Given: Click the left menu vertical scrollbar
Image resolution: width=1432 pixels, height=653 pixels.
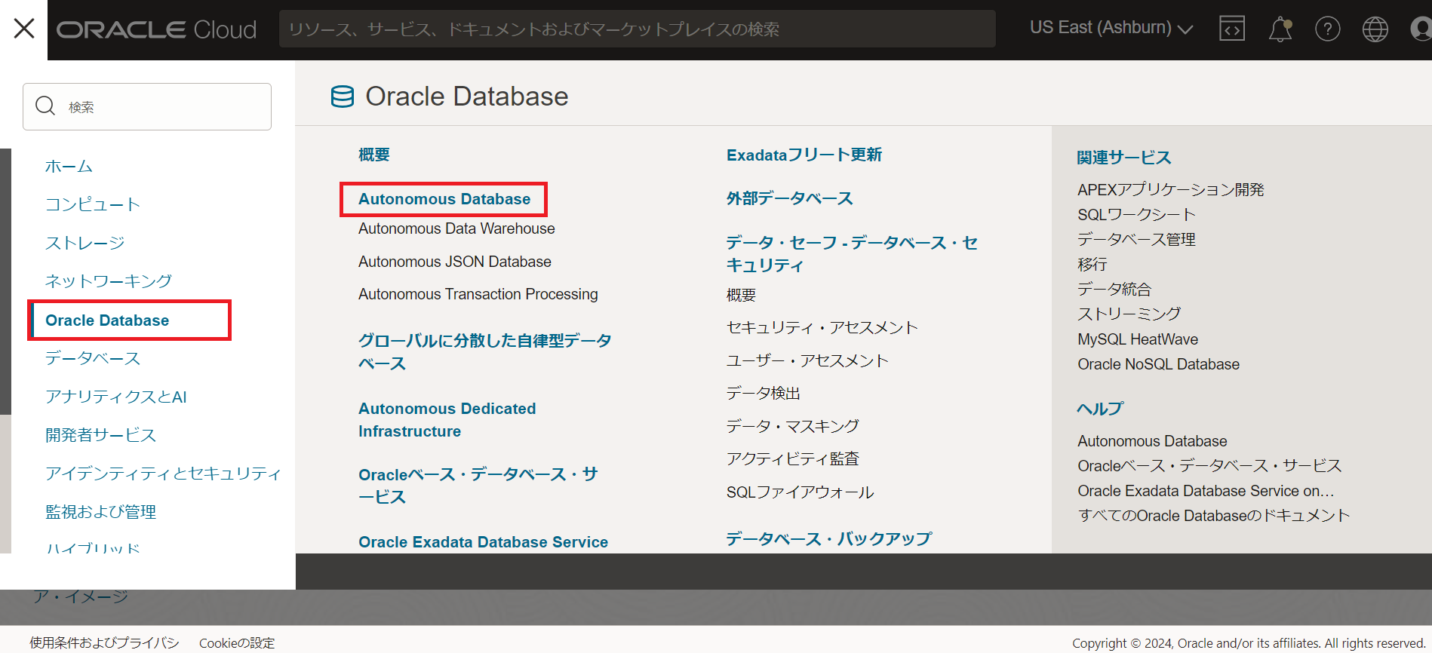Looking at the screenshot, I should 5,281.
